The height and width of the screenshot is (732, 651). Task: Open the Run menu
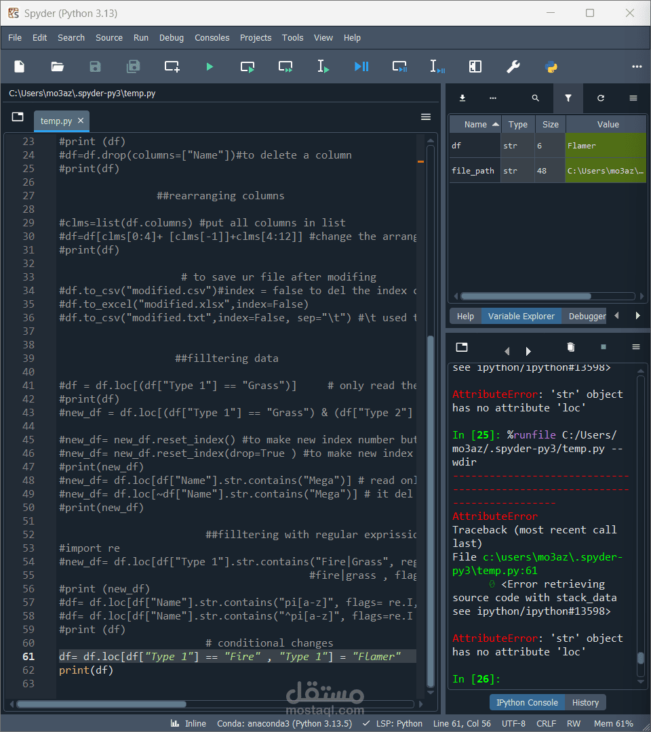(x=141, y=38)
